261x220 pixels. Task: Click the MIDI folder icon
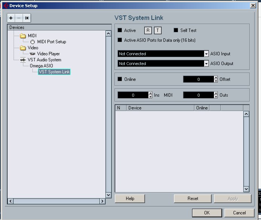pyautogui.click(x=23, y=36)
